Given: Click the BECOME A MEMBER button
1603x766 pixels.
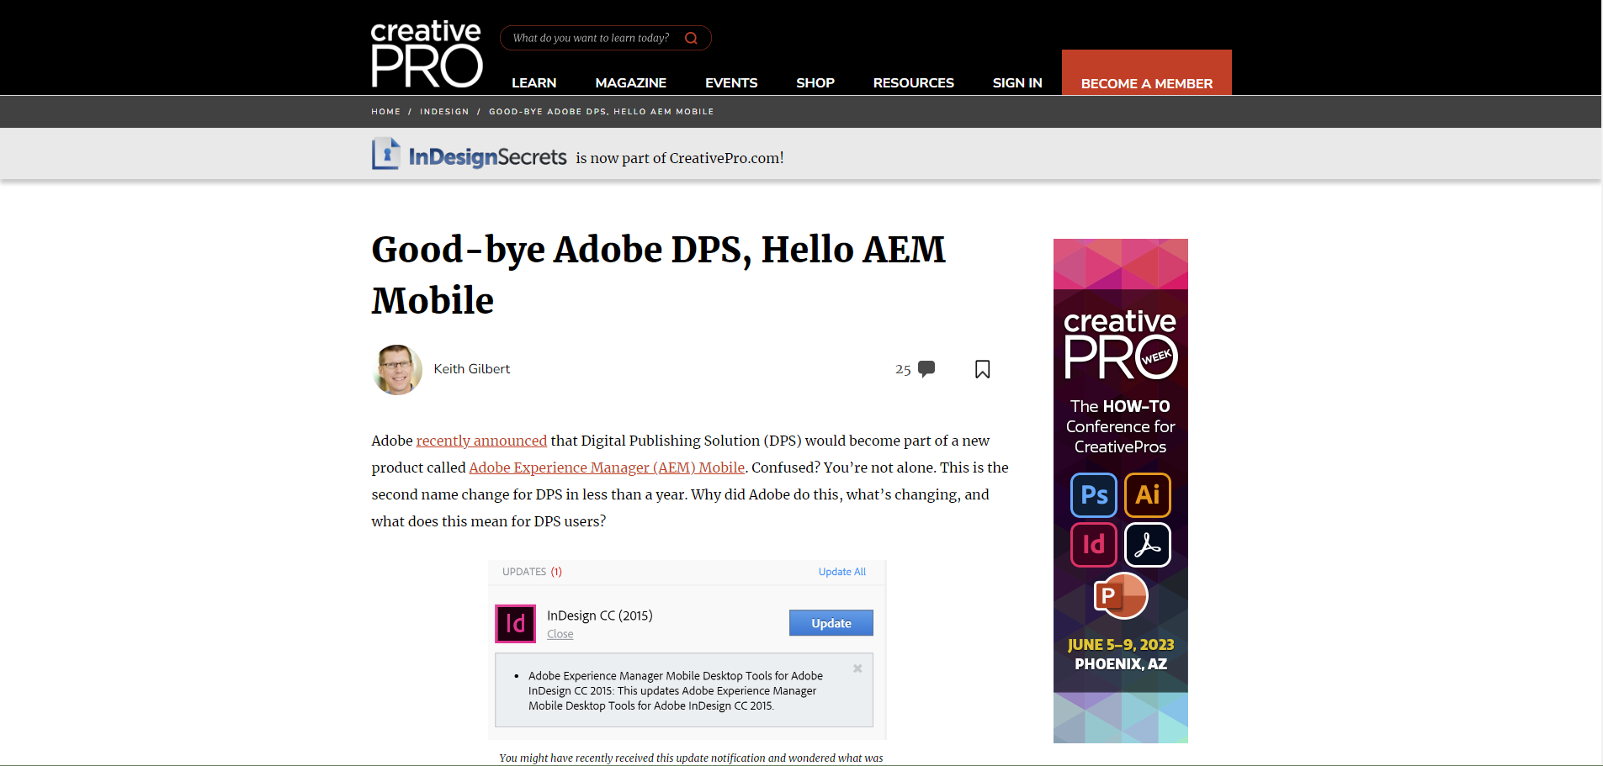Looking at the screenshot, I should (x=1147, y=72).
